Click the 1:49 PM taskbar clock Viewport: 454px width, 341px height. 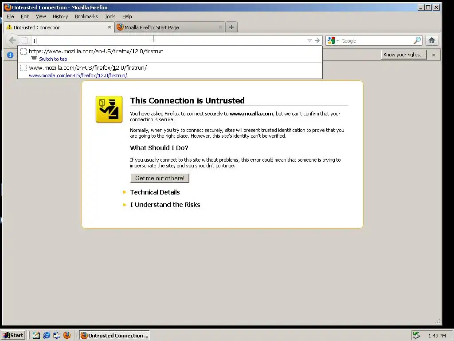click(x=437, y=336)
